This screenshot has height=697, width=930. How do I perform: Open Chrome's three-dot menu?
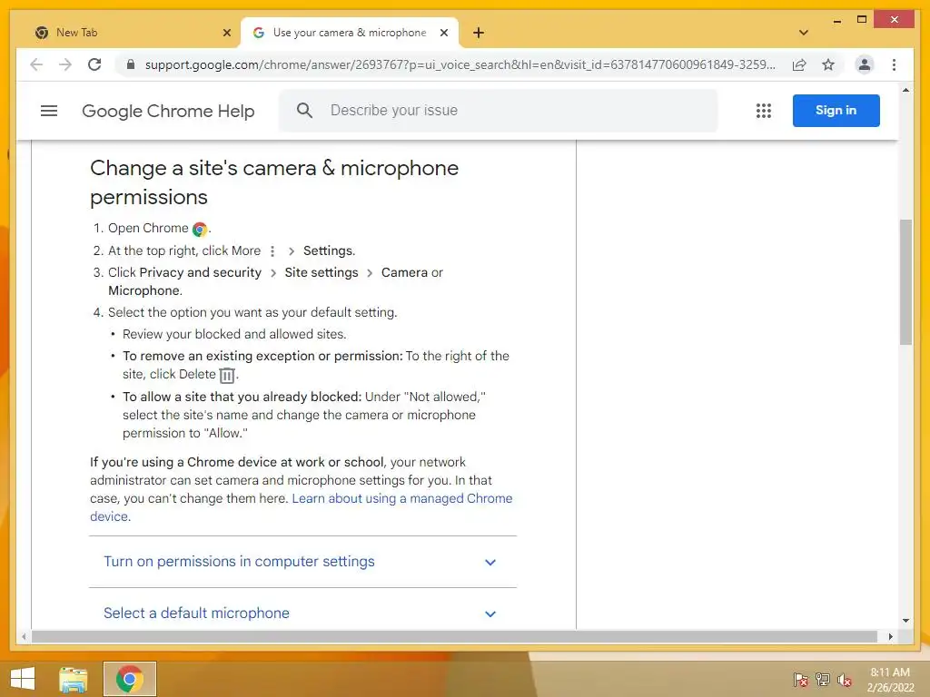[894, 64]
